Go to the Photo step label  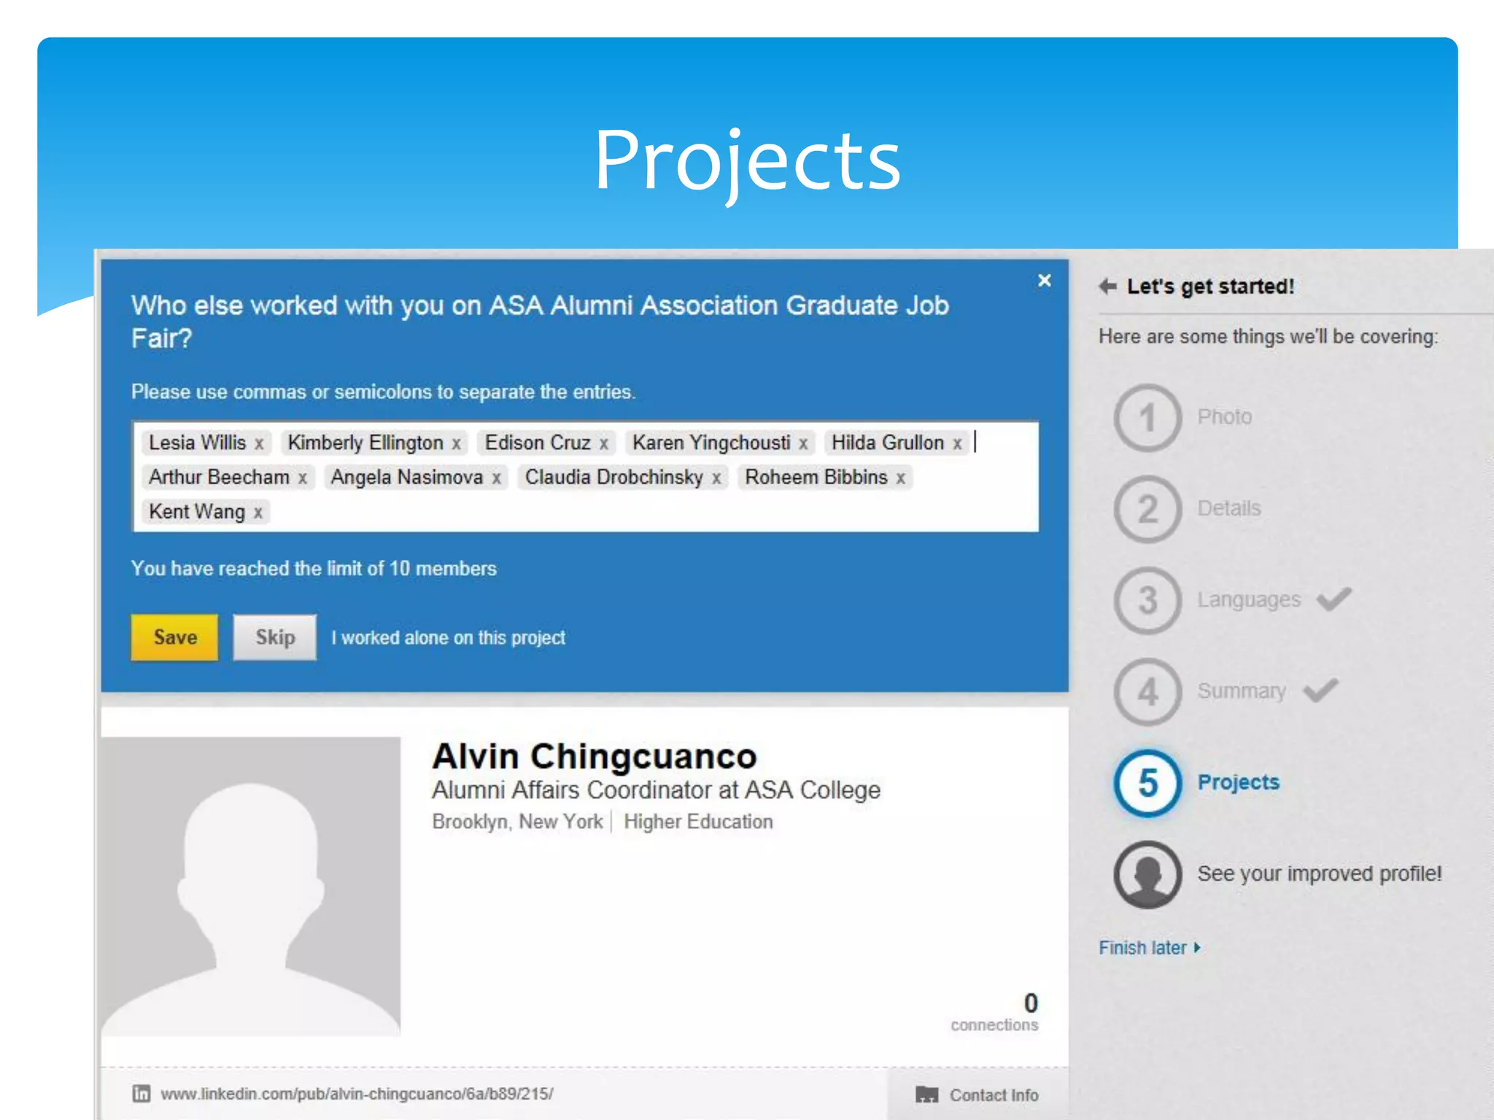(1224, 417)
